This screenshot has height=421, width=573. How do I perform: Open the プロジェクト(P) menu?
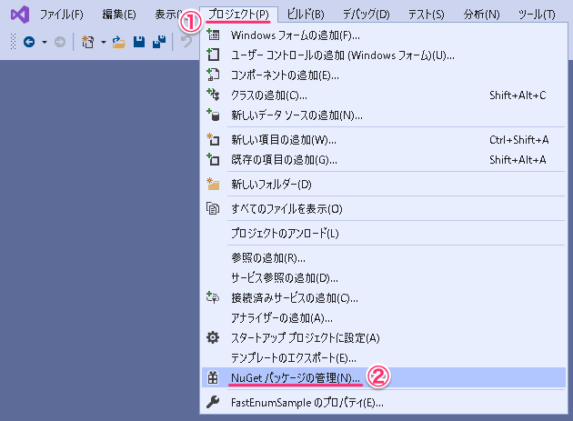238,15
